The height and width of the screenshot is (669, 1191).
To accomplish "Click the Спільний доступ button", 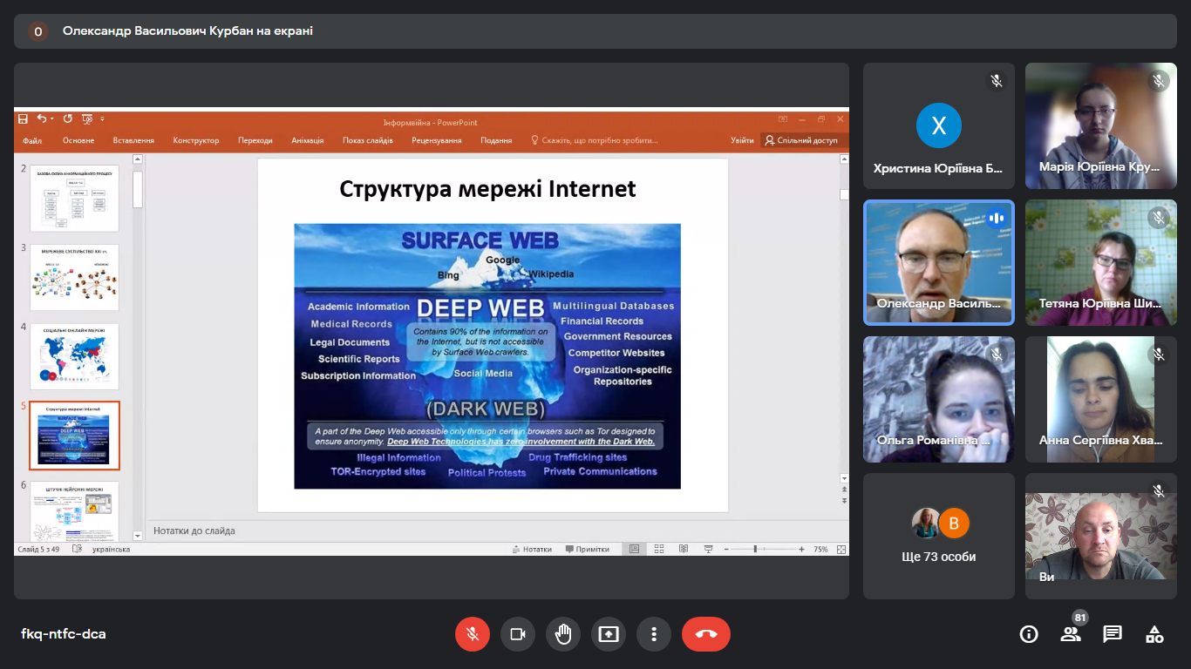I will [802, 140].
